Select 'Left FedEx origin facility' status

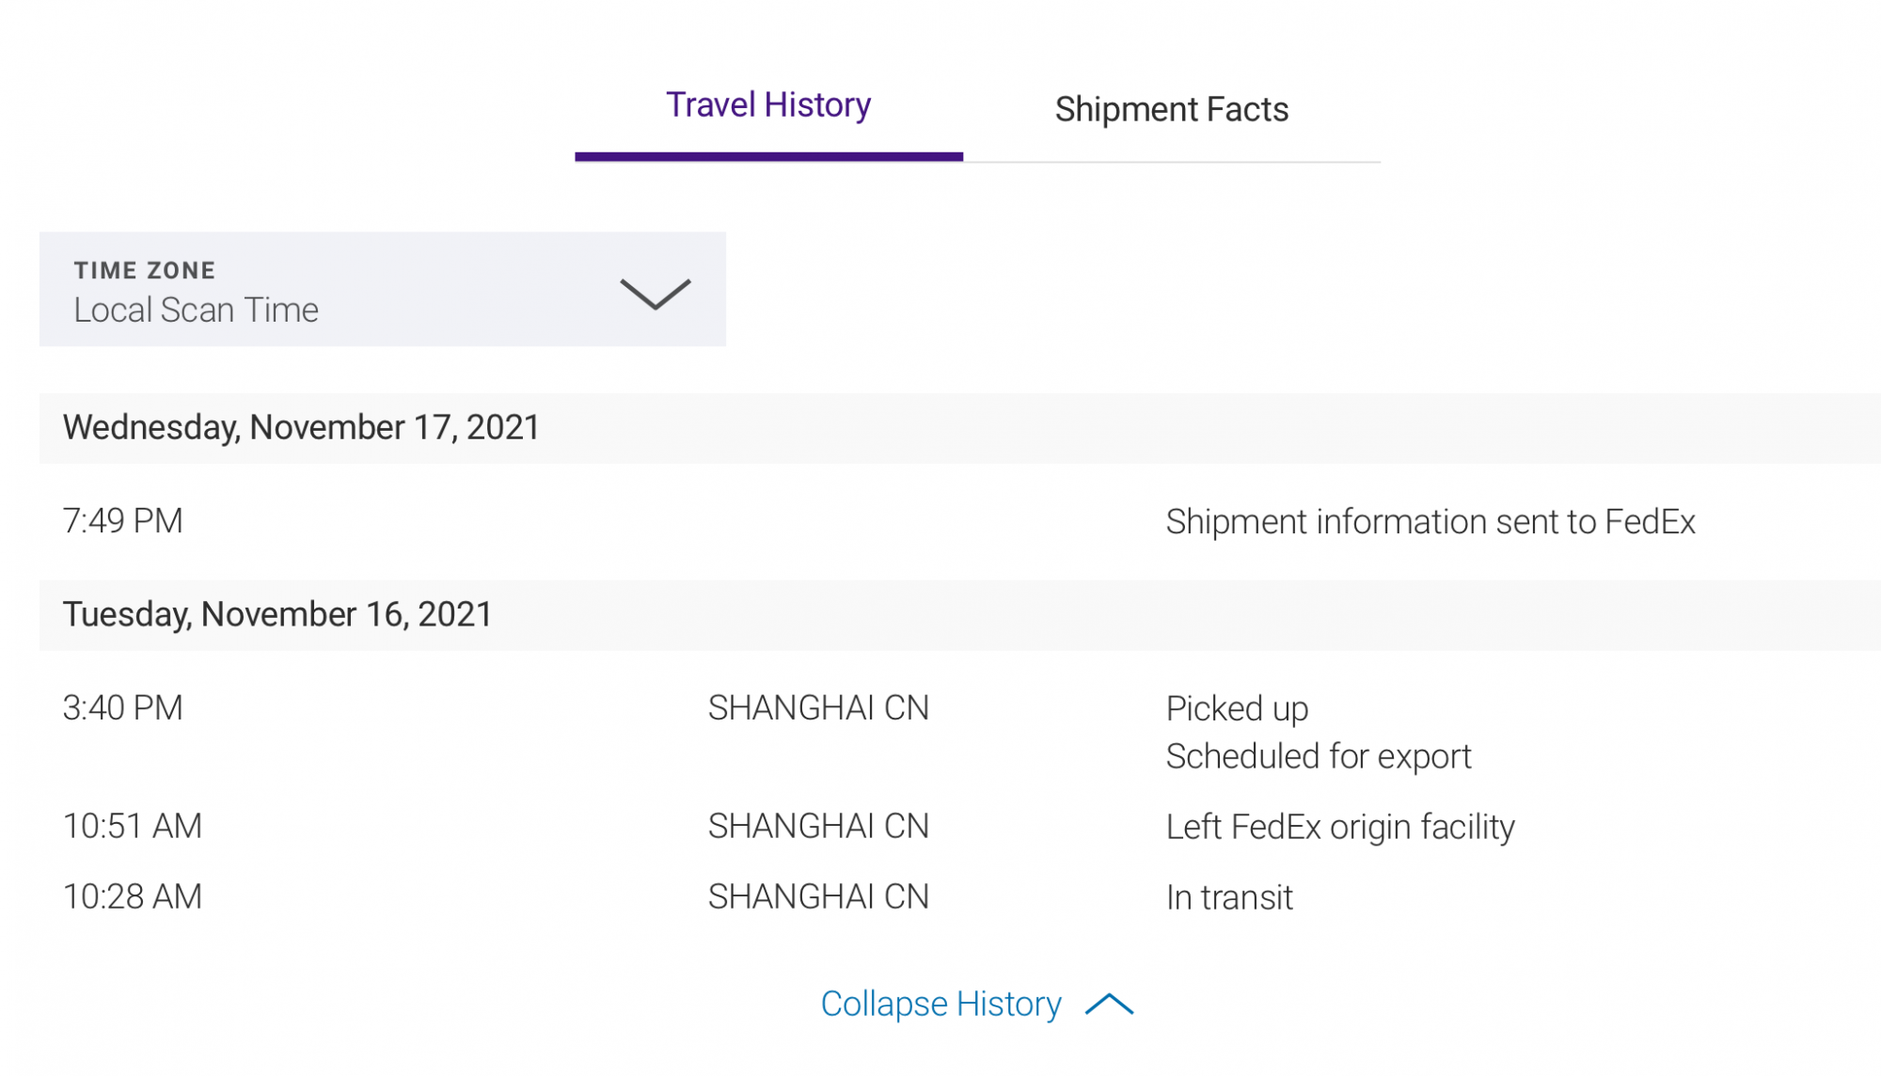1339,828
